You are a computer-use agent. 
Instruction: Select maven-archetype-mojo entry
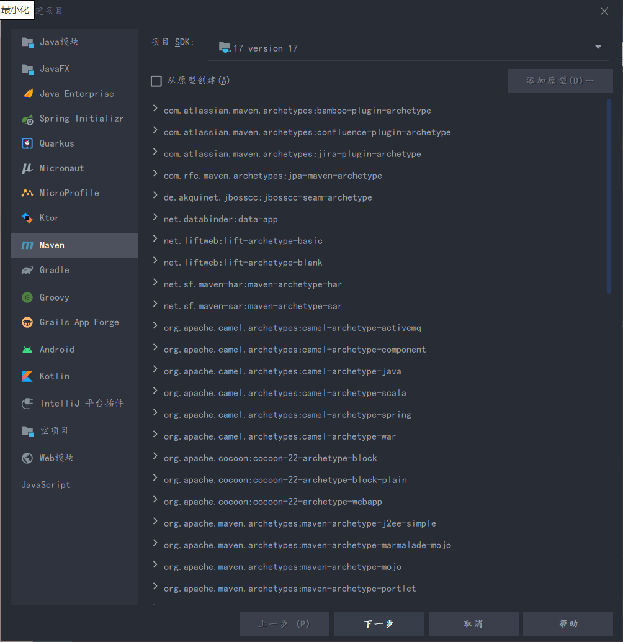pos(283,566)
